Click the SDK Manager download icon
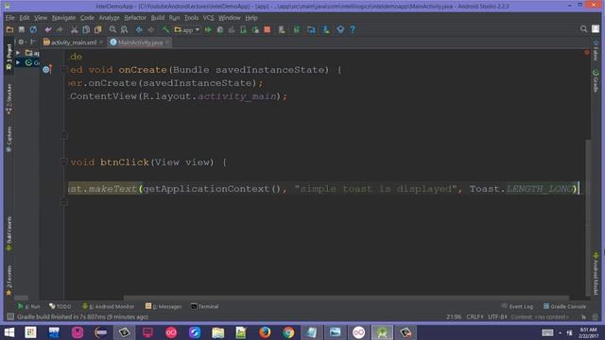This screenshot has width=605, height=340. [326, 29]
